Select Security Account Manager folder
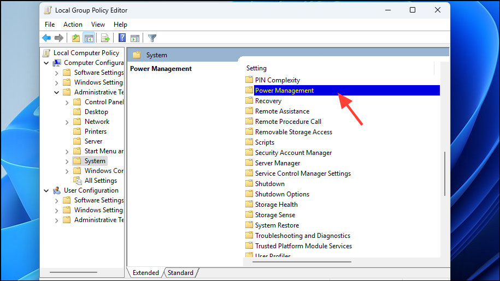Screen dimensions: 500x281 (x=293, y=152)
